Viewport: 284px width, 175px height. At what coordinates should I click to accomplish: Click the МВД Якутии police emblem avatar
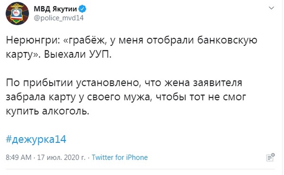(17, 13)
